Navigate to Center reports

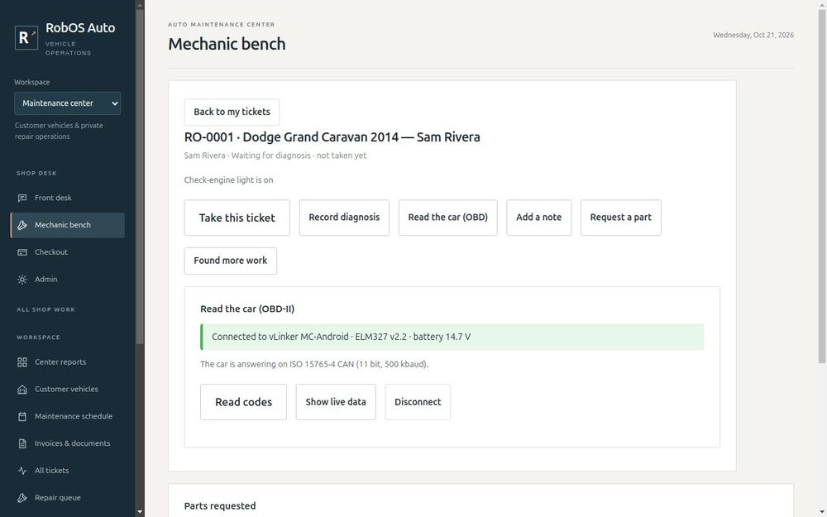[x=68, y=362]
